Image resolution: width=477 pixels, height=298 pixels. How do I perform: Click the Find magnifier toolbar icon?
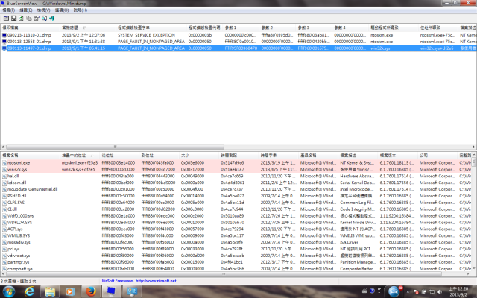45,18
